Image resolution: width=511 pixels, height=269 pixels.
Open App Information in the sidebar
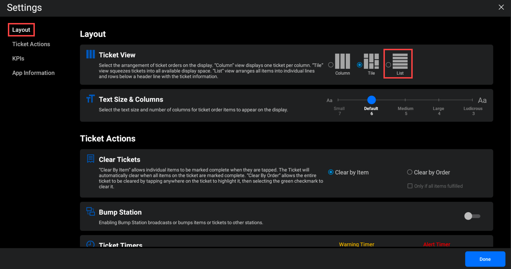pyautogui.click(x=33, y=73)
